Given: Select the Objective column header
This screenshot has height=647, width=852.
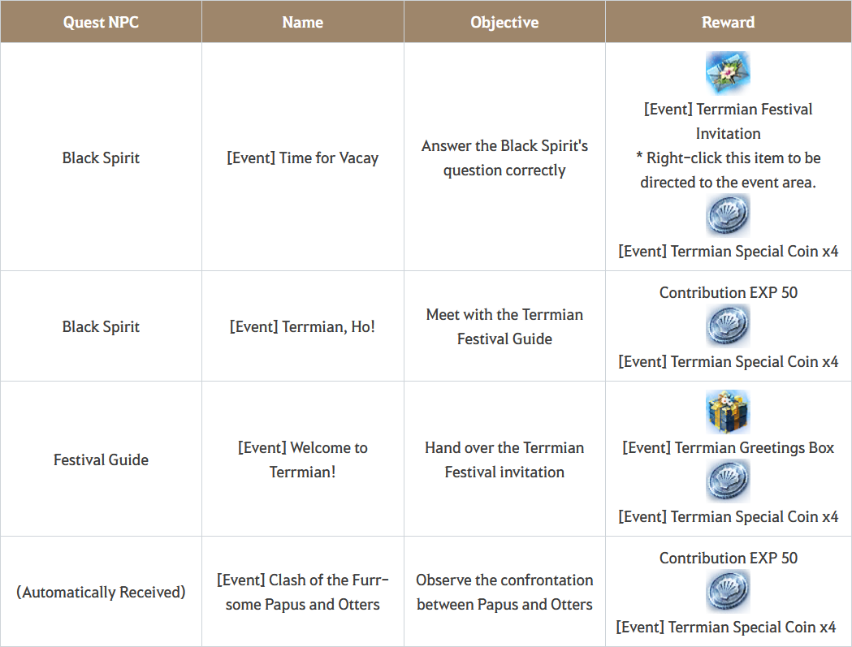Looking at the screenshot, I should click(504, 22).
